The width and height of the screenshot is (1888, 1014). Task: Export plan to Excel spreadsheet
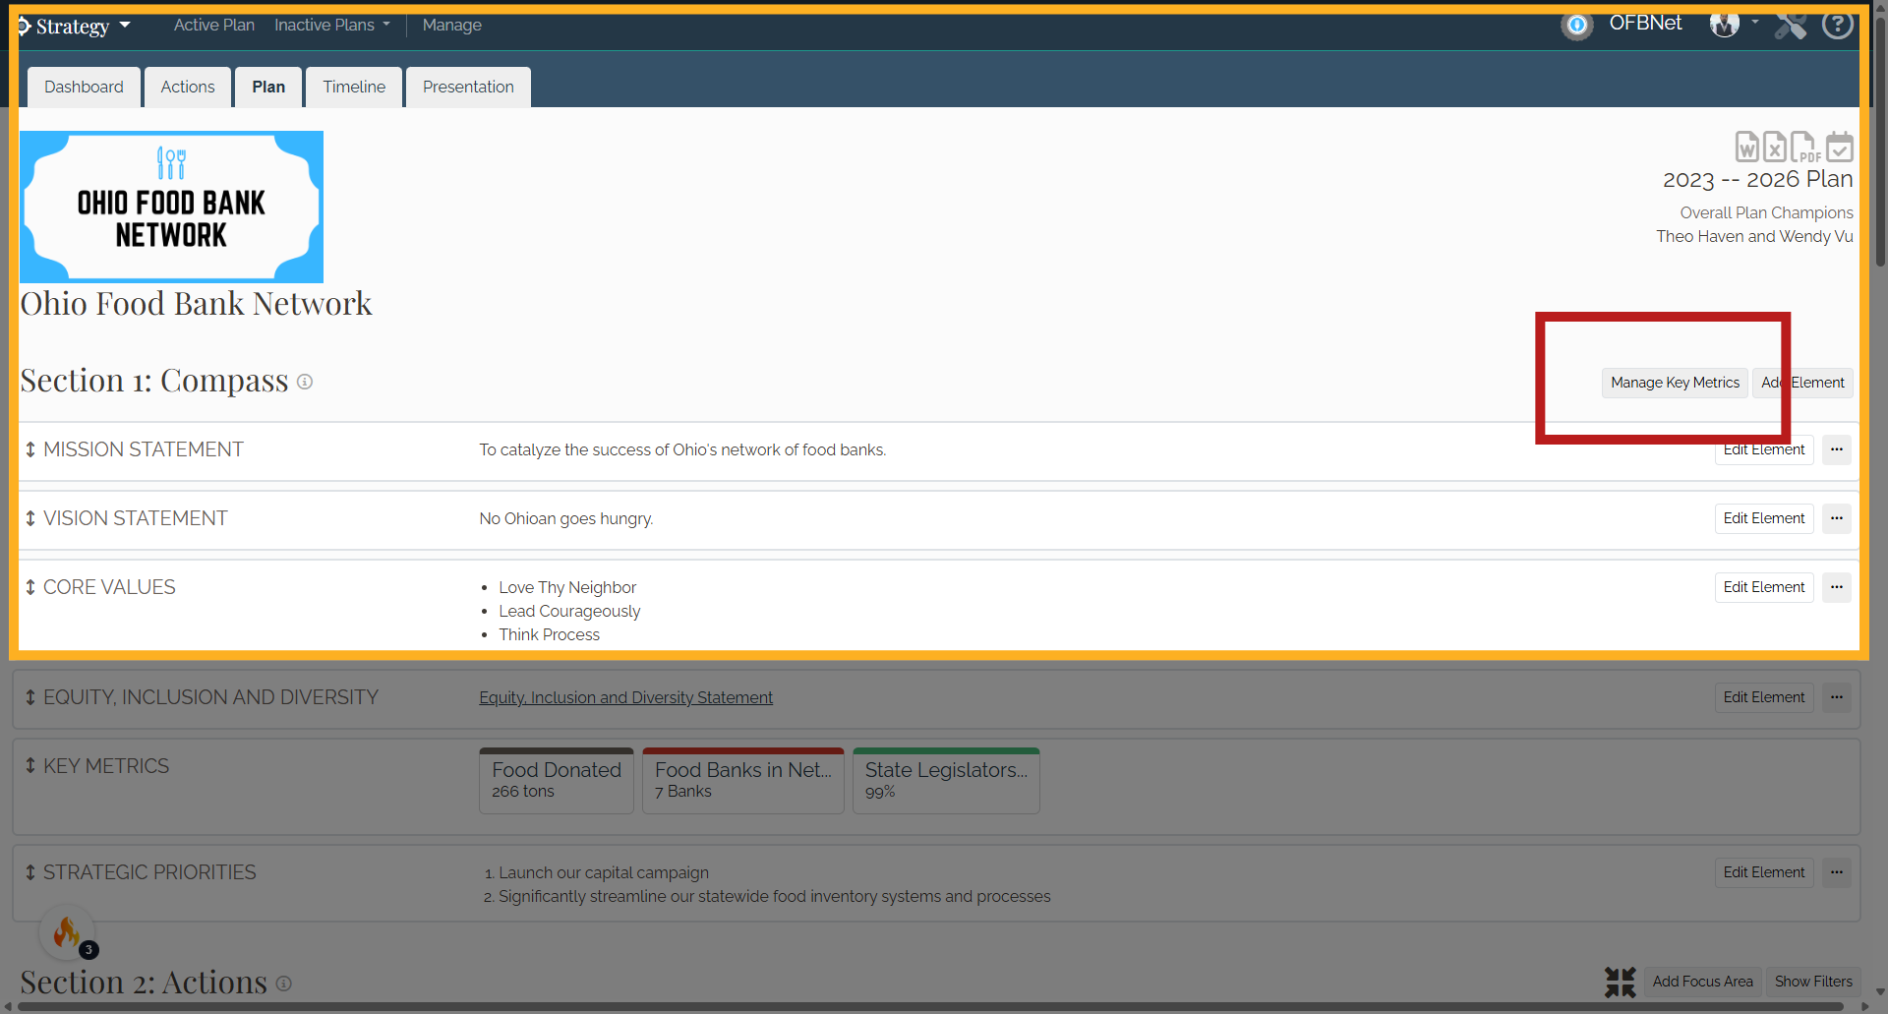pyautogui.click(x=1774, y=147)
